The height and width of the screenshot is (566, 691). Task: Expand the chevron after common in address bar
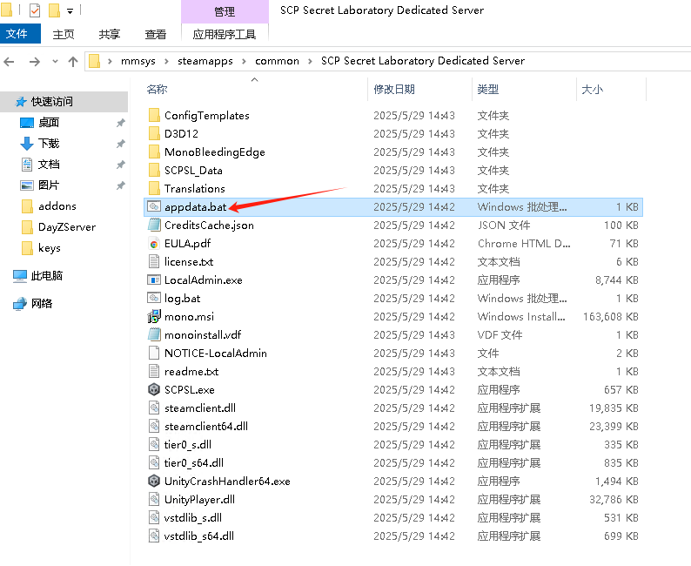(310, 61)
